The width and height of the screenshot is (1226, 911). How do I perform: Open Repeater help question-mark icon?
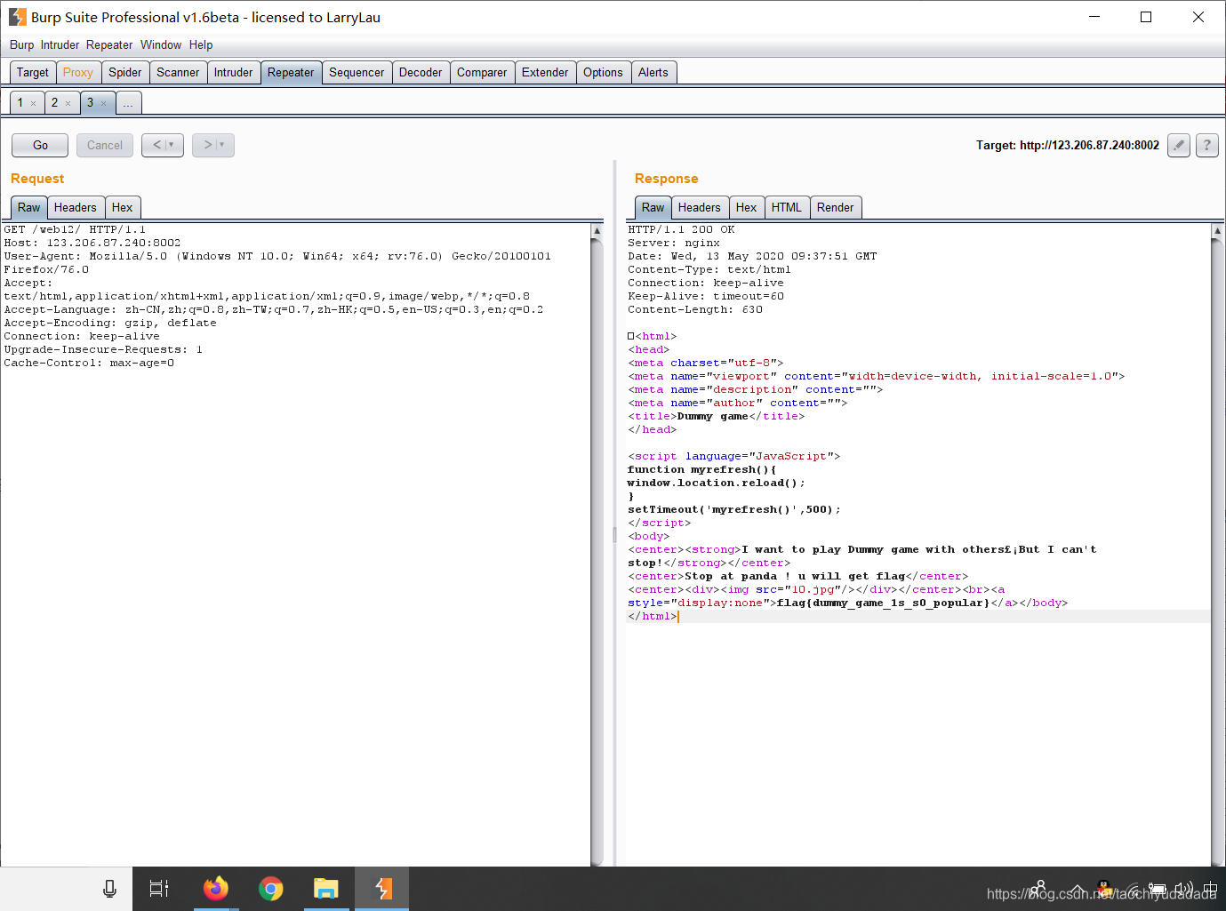pos(1206,145)
